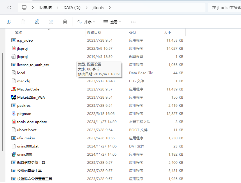This screenshot has height=183, width=241.
Task: Select the MakeE2Bin_VGA application icon
Action: point(14,97)
